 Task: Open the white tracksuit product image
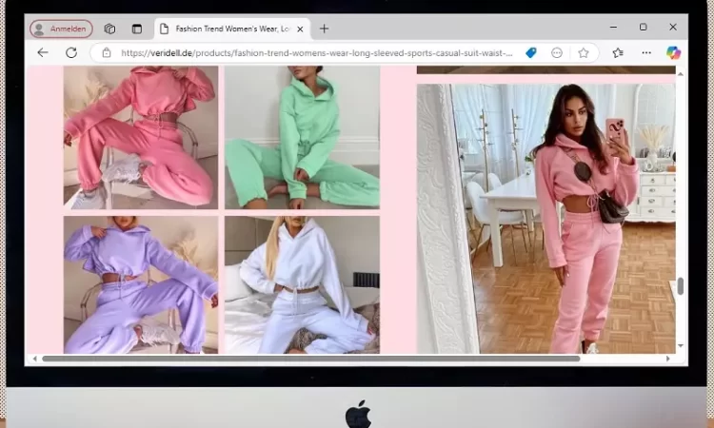(302, 284)
